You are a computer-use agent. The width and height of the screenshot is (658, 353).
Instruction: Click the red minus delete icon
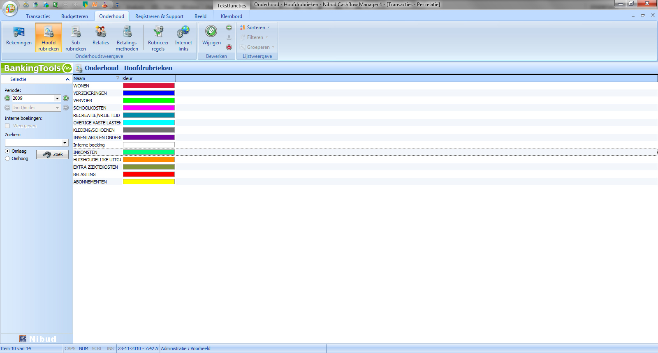pyautogui.click(x=229, y=47)
